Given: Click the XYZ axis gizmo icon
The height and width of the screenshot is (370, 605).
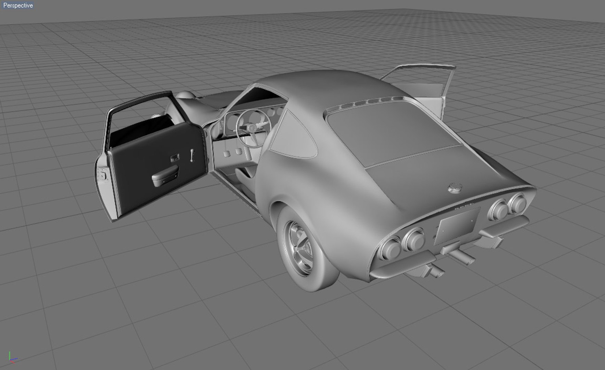Looking at the screenshot, I should pyautogui.click(x=12, y=357).
